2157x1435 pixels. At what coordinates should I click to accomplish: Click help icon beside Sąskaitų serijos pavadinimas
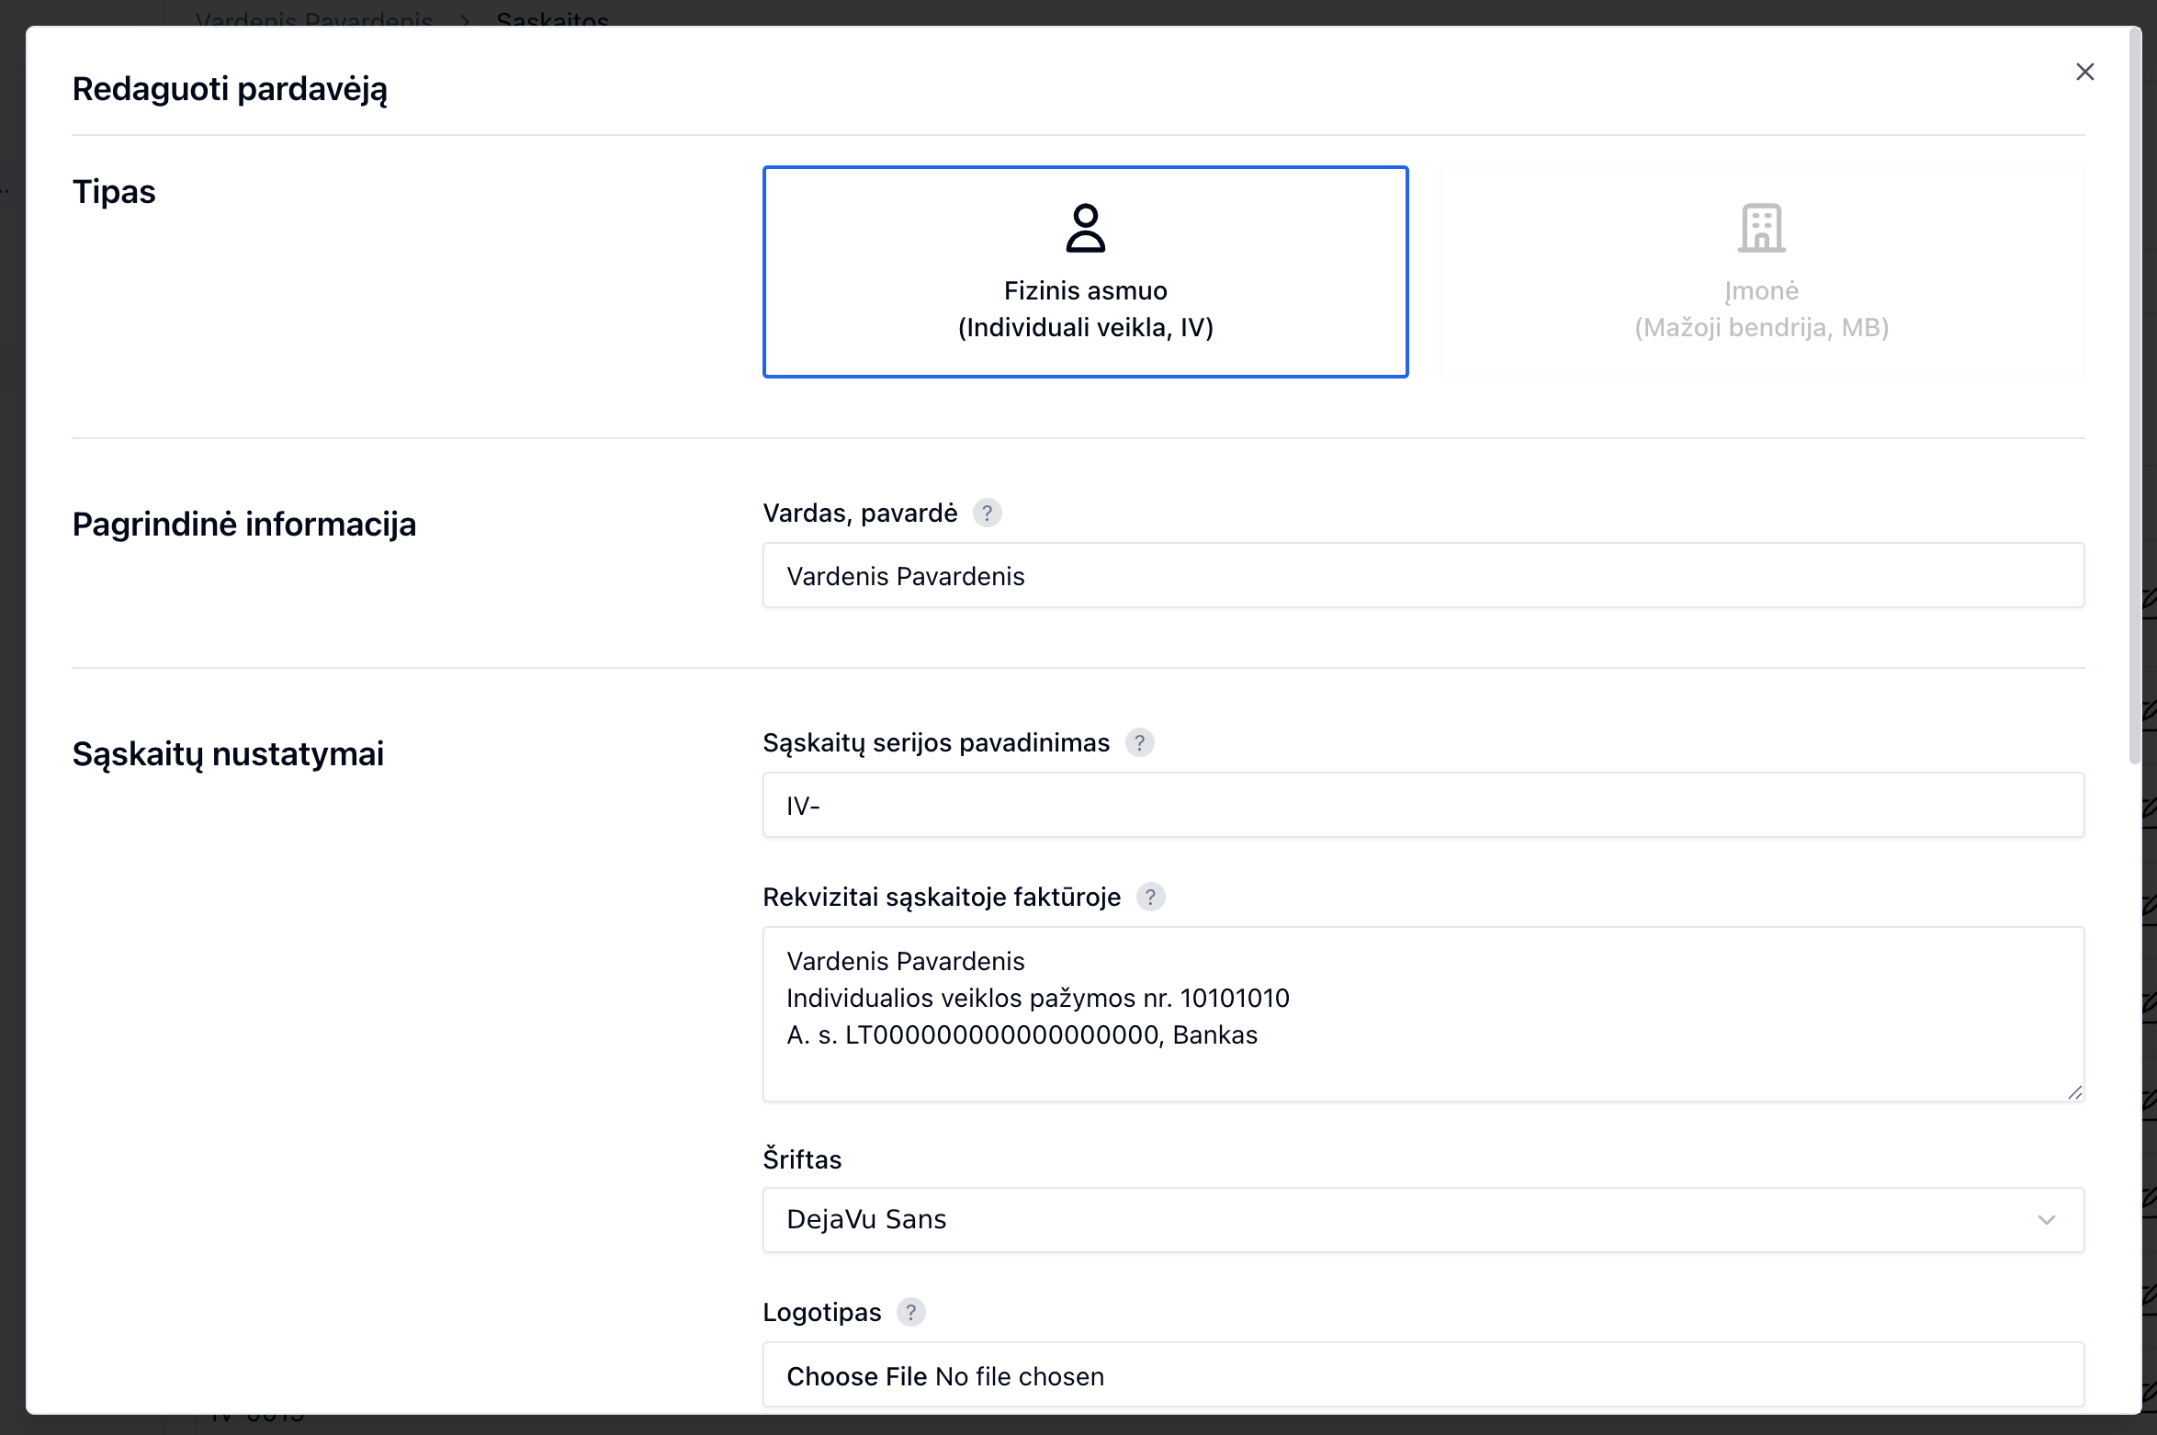coord(1139,742)
